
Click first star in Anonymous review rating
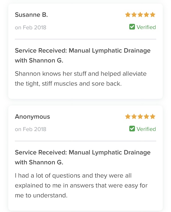(x=128, y=117)
